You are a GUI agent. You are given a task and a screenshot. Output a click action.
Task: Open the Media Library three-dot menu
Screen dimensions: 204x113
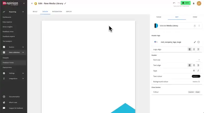coord(198,26)
